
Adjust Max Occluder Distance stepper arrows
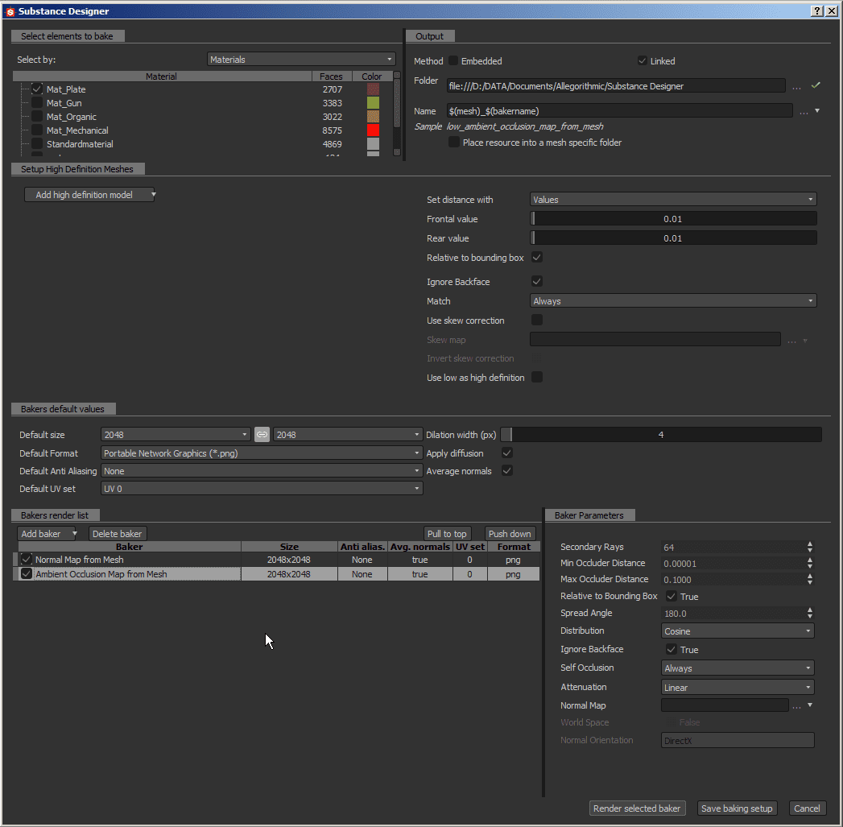(x=810, y=579)
